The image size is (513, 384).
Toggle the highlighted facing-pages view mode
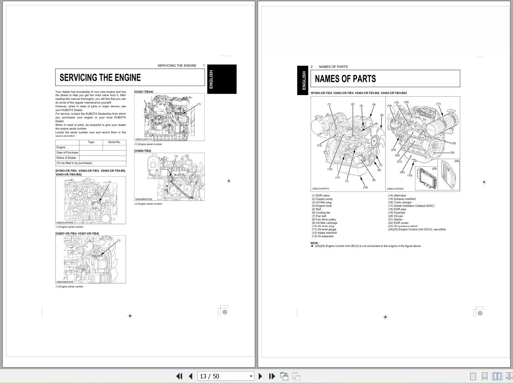click(x=497, y=376)
